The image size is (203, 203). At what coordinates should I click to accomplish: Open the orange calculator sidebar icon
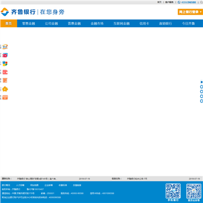(x=5, y=81)
